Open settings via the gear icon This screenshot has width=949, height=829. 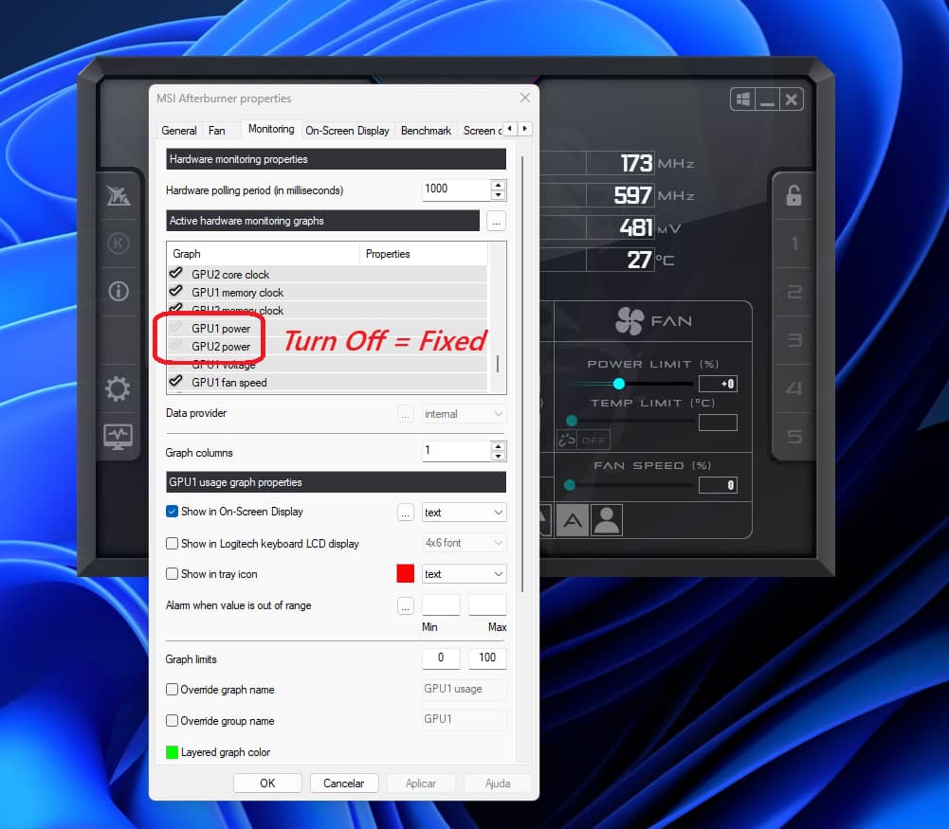pyautogui.click(x=118, y=388)
